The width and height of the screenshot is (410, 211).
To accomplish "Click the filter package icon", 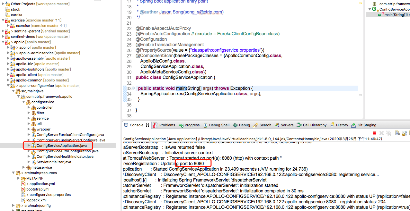I will (x=33, y=113).
